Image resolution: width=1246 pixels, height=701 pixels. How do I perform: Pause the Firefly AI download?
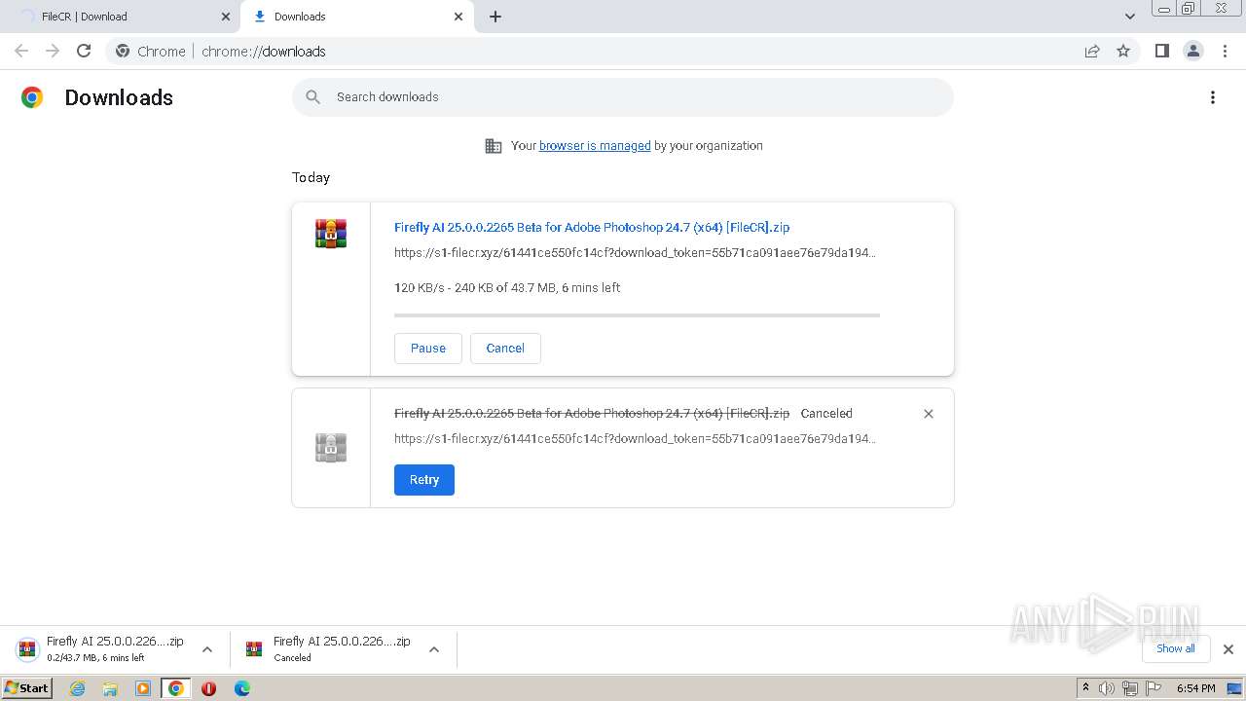click(x=428, y=349)
